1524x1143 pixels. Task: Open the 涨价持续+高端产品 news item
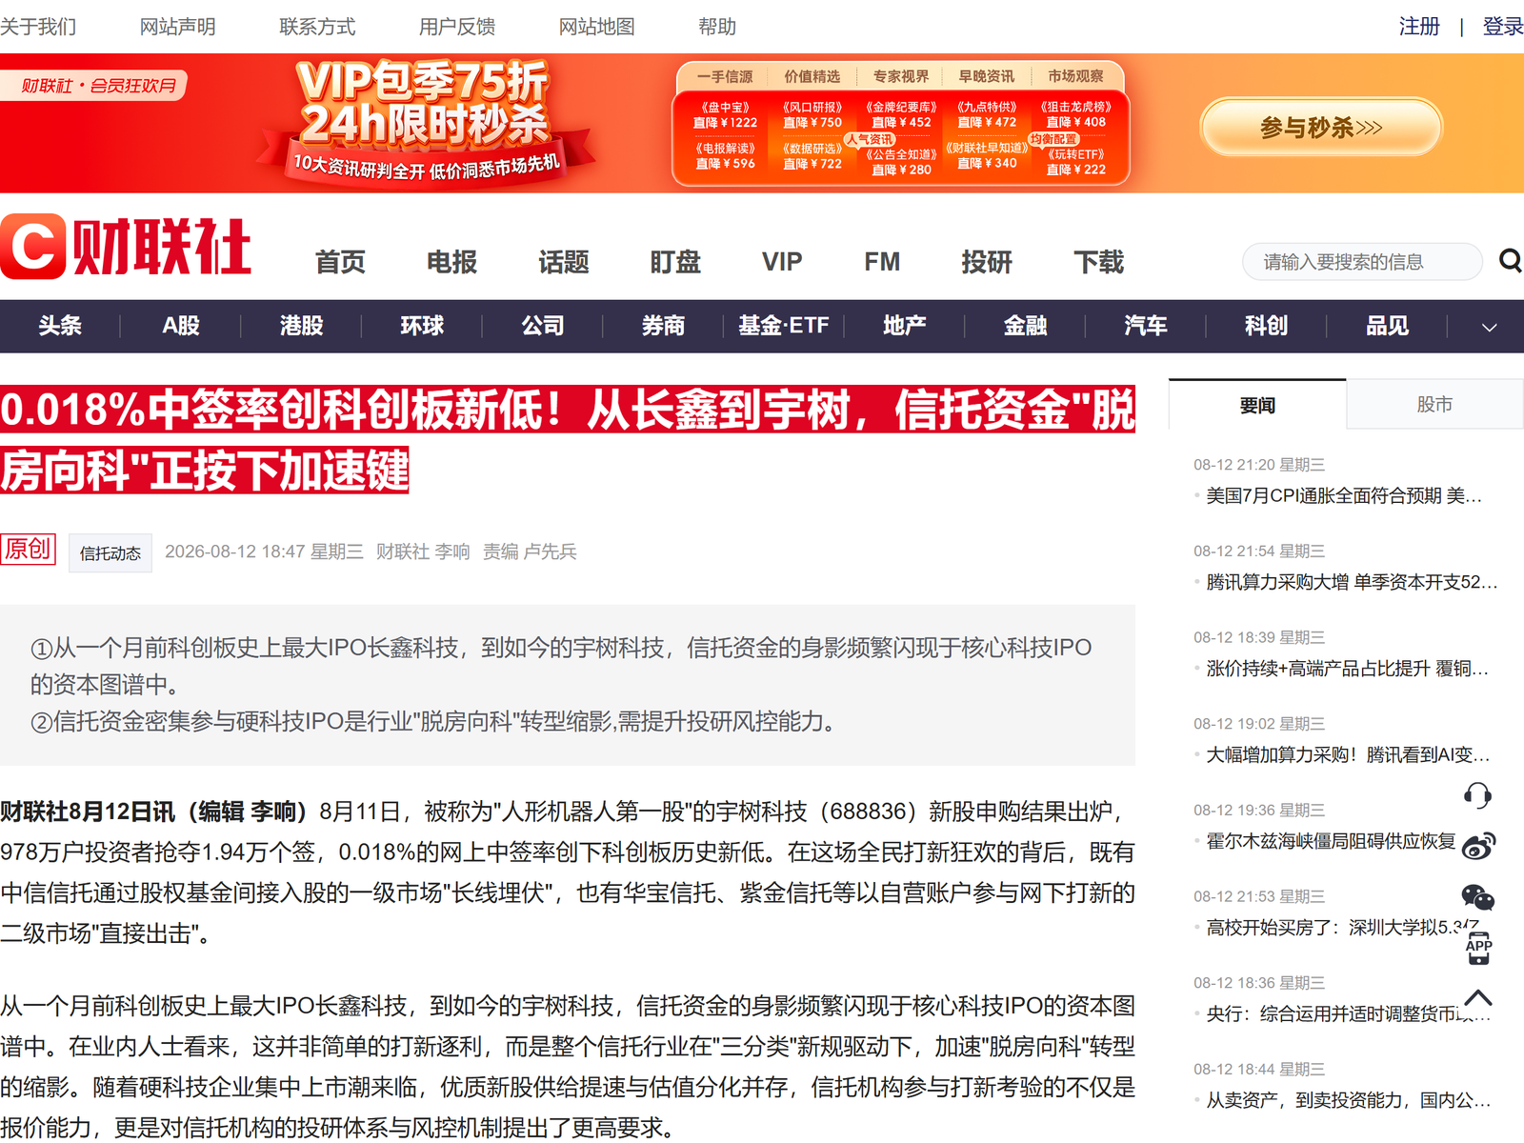coord(1347,669)
